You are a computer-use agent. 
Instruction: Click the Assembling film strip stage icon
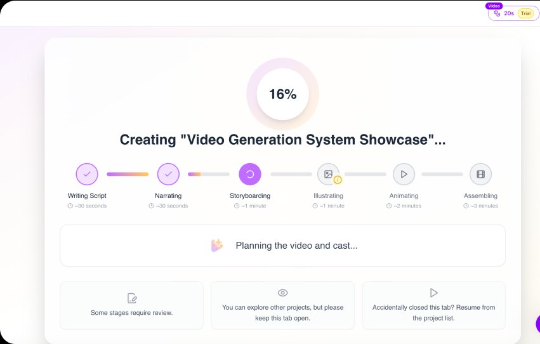click(480, 174)
